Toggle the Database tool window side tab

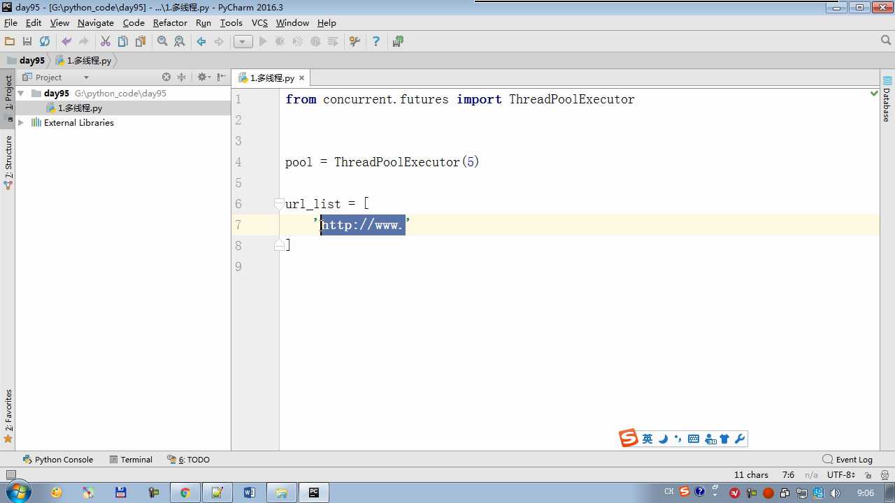pyautogui.click(x=887, y=99)
